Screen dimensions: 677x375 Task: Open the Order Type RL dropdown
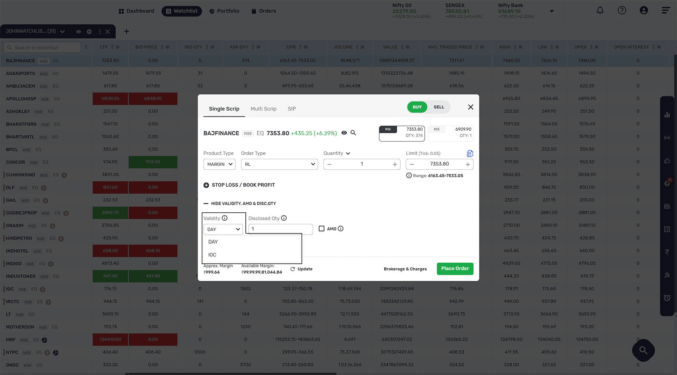coord(279,164)
